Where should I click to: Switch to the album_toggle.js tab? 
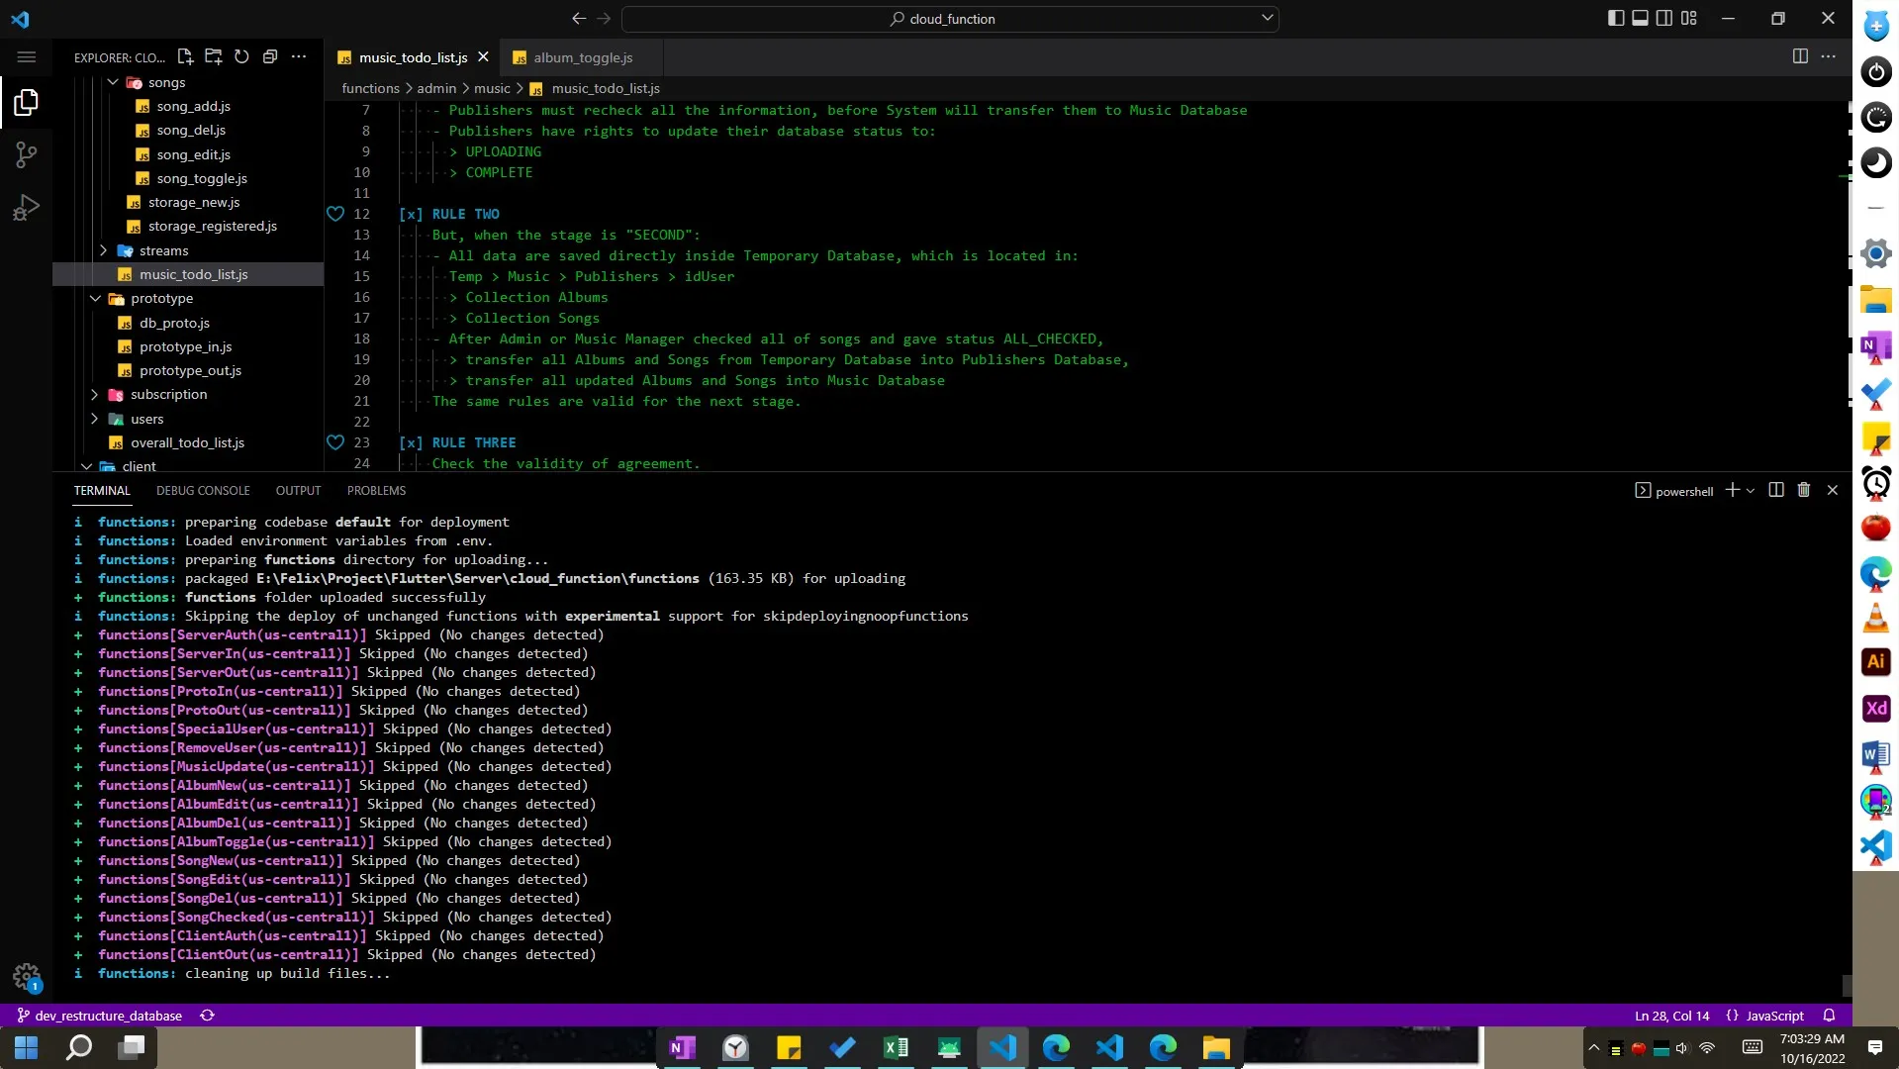(582, 57)
